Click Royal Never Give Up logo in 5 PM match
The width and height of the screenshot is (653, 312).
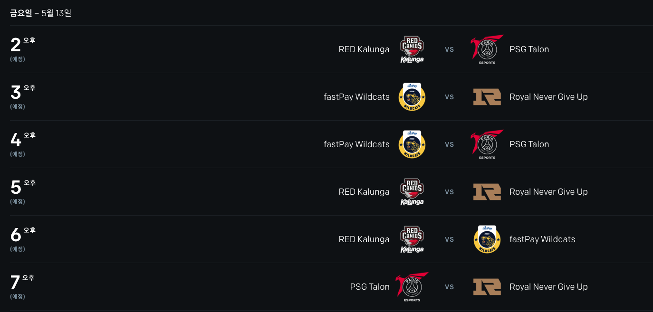(487, 192)
